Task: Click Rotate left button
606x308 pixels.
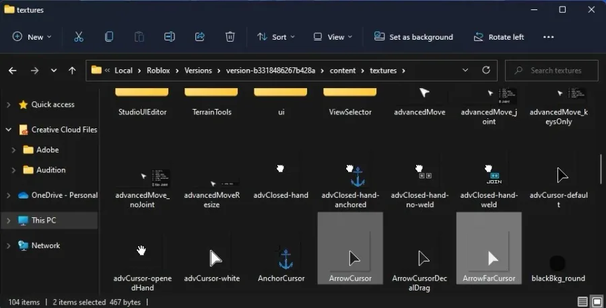Action: coord(499,37)
